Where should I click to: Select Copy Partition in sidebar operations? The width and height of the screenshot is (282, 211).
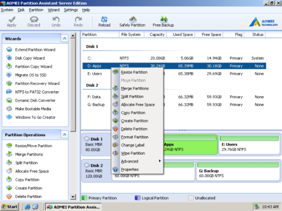pyautogui.click(x=23, y=179)
